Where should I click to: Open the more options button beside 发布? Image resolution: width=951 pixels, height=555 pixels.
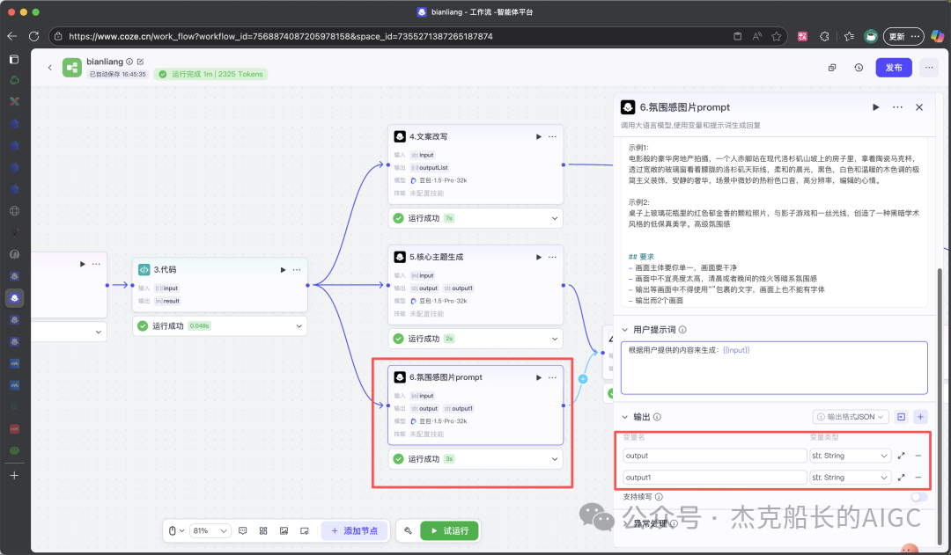tap(929, 68)
